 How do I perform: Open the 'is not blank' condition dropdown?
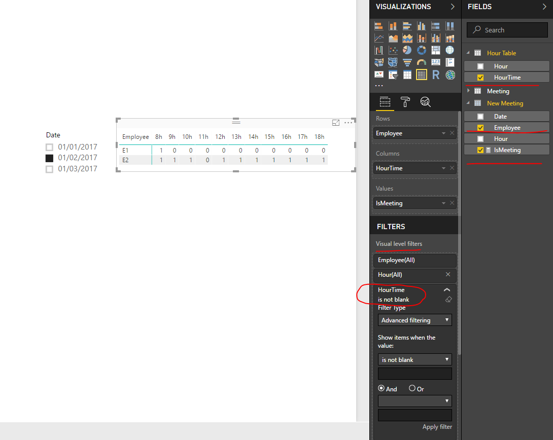[x=415, y=360]
